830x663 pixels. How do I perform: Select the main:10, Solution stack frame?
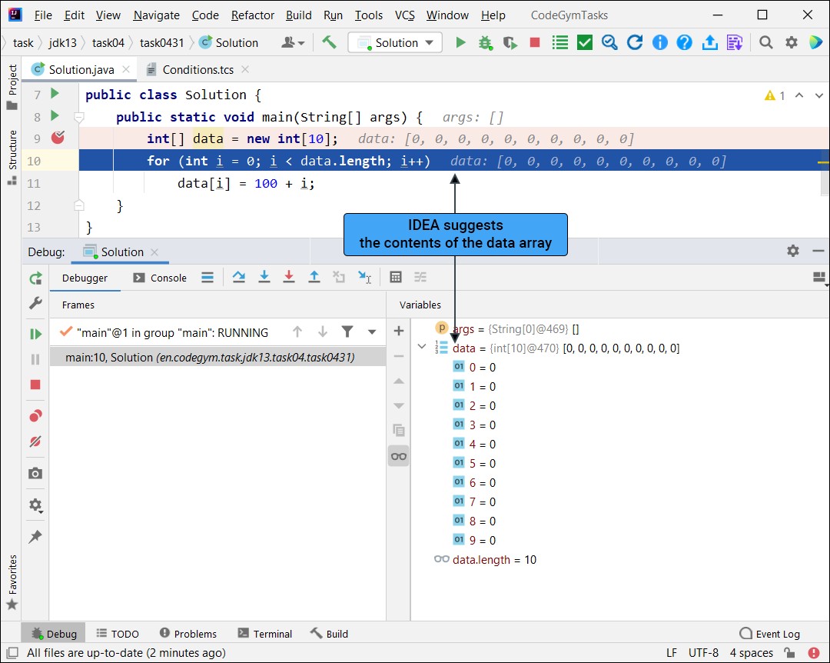click(217, 357)
